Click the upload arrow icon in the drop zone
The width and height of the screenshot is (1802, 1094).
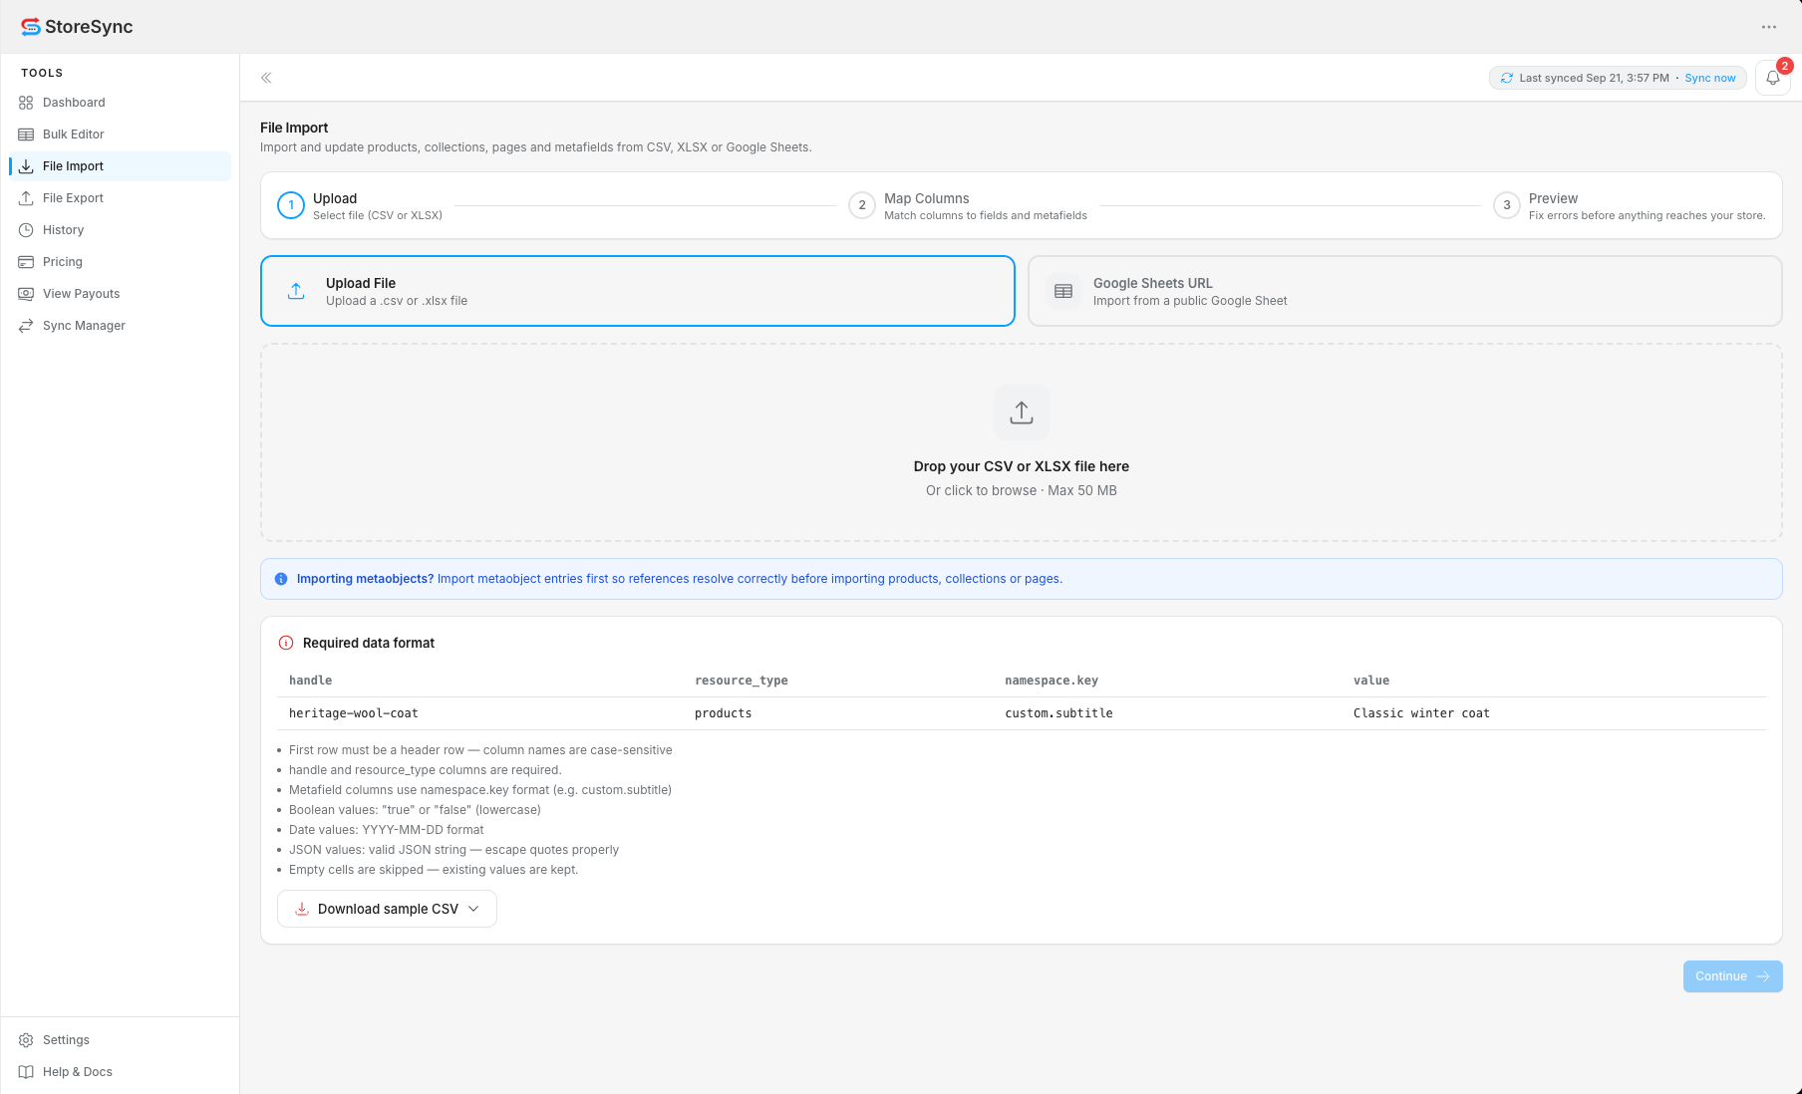click(1022, 412)
